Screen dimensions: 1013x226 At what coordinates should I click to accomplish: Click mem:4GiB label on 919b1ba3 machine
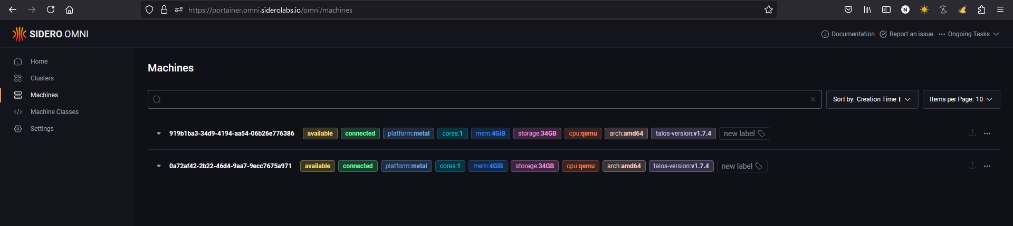pos(490,133)
